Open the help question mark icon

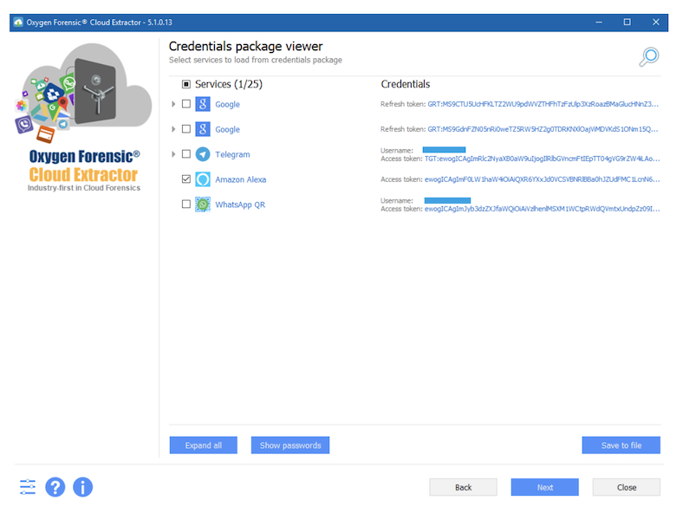55,487
